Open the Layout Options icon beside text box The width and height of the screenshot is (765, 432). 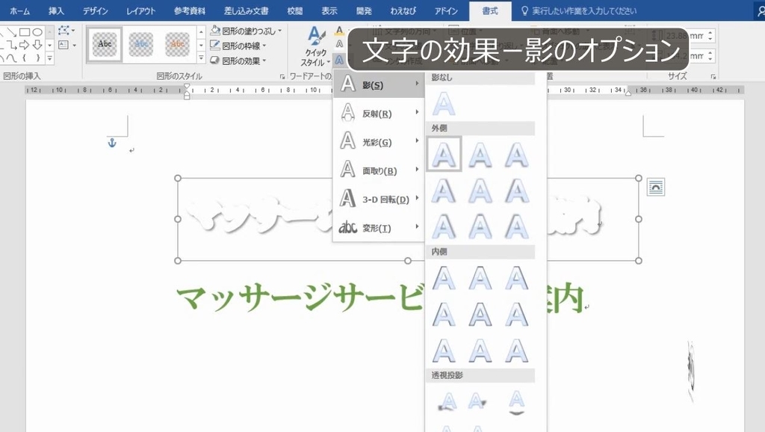pos(656,187)
